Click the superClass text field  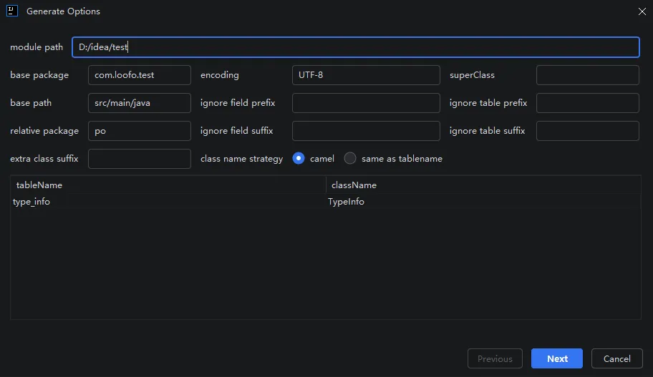(587, 75)
